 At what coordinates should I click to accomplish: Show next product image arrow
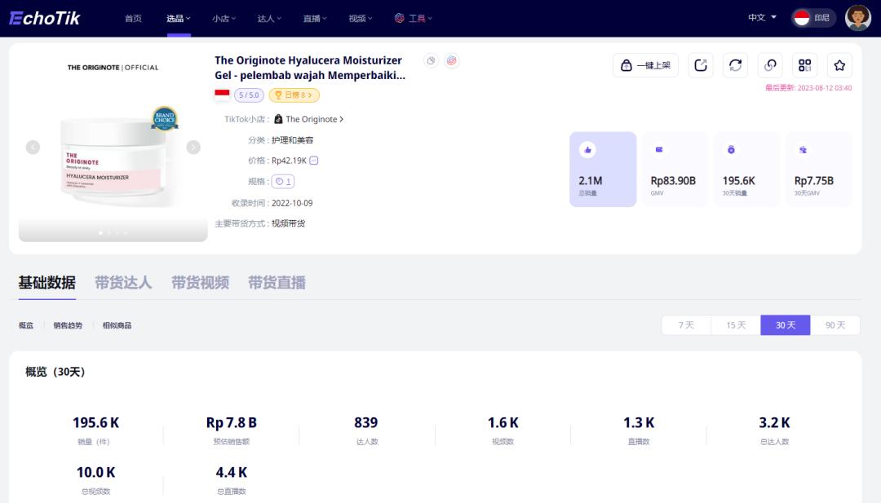click(x=193, y=147)
